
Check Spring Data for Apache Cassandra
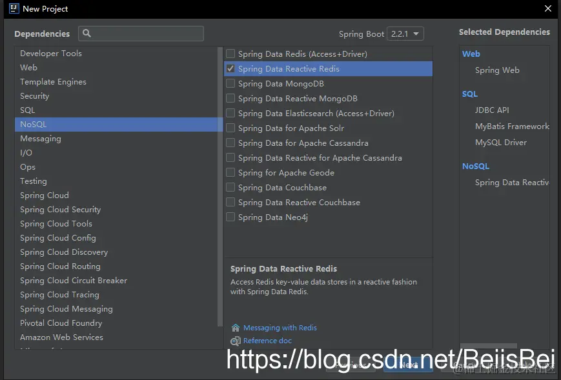230,143
